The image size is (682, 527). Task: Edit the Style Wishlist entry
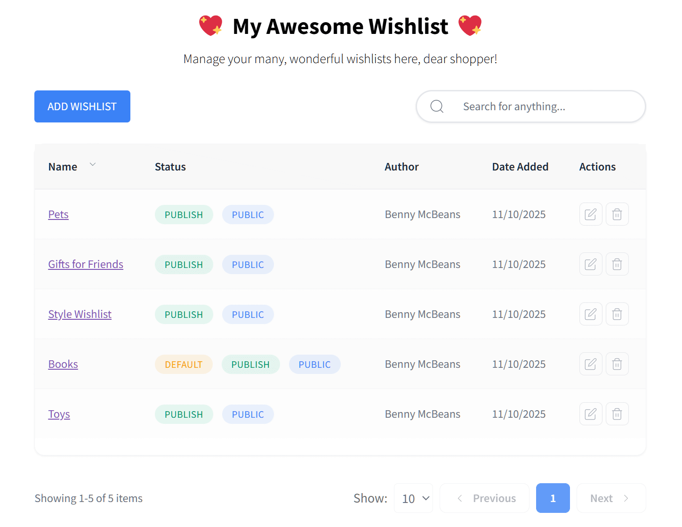click(x=590, y=314)
